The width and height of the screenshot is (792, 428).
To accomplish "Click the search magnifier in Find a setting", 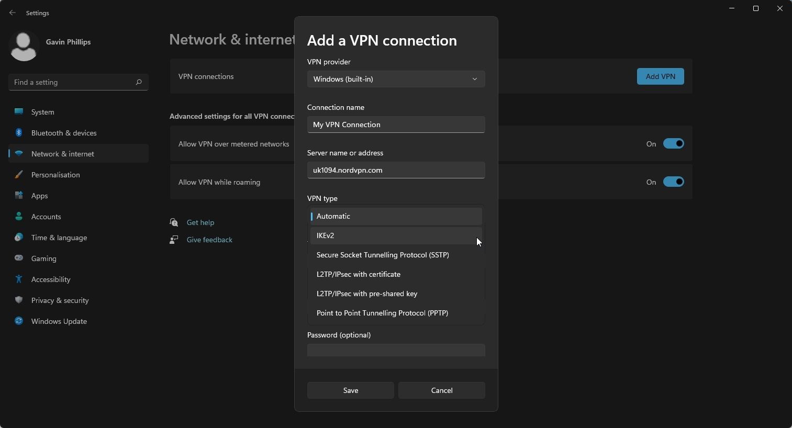I will (139, 82).
